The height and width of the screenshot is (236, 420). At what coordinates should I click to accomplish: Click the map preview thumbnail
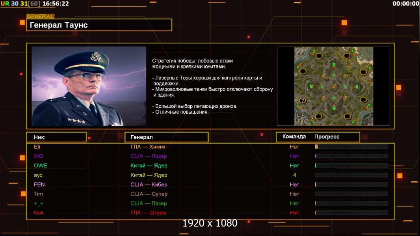[333, 86]
